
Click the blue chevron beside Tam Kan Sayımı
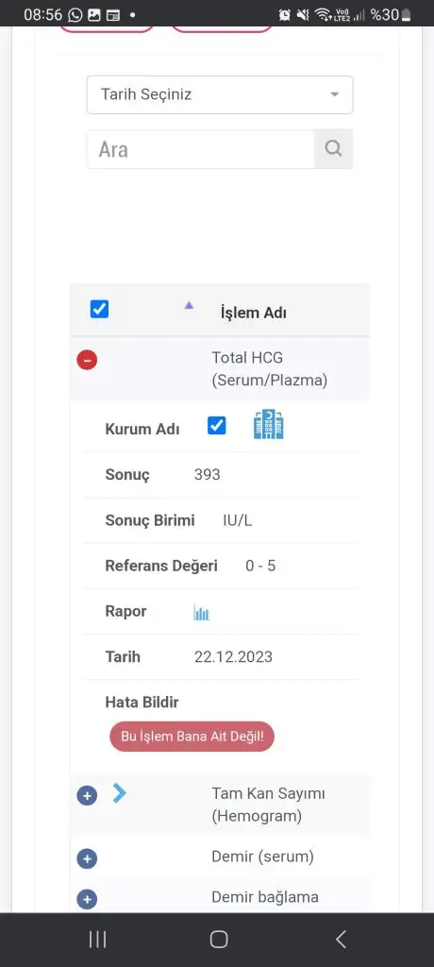click(x=120, y=793)
